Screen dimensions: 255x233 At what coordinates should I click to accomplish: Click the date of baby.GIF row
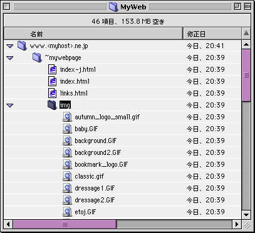205,129
